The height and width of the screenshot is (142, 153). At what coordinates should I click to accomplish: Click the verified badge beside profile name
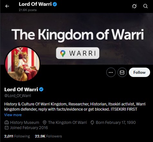click(41, 89)
